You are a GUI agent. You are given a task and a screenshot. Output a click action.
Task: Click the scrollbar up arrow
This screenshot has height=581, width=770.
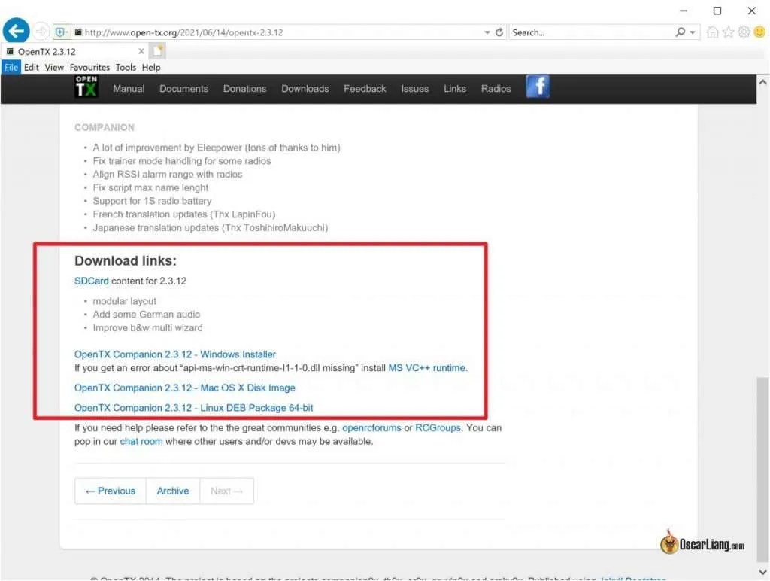762,83
